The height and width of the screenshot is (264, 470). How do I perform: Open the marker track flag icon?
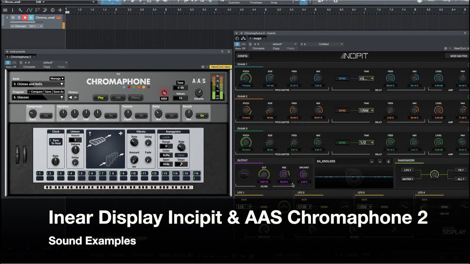37,10
